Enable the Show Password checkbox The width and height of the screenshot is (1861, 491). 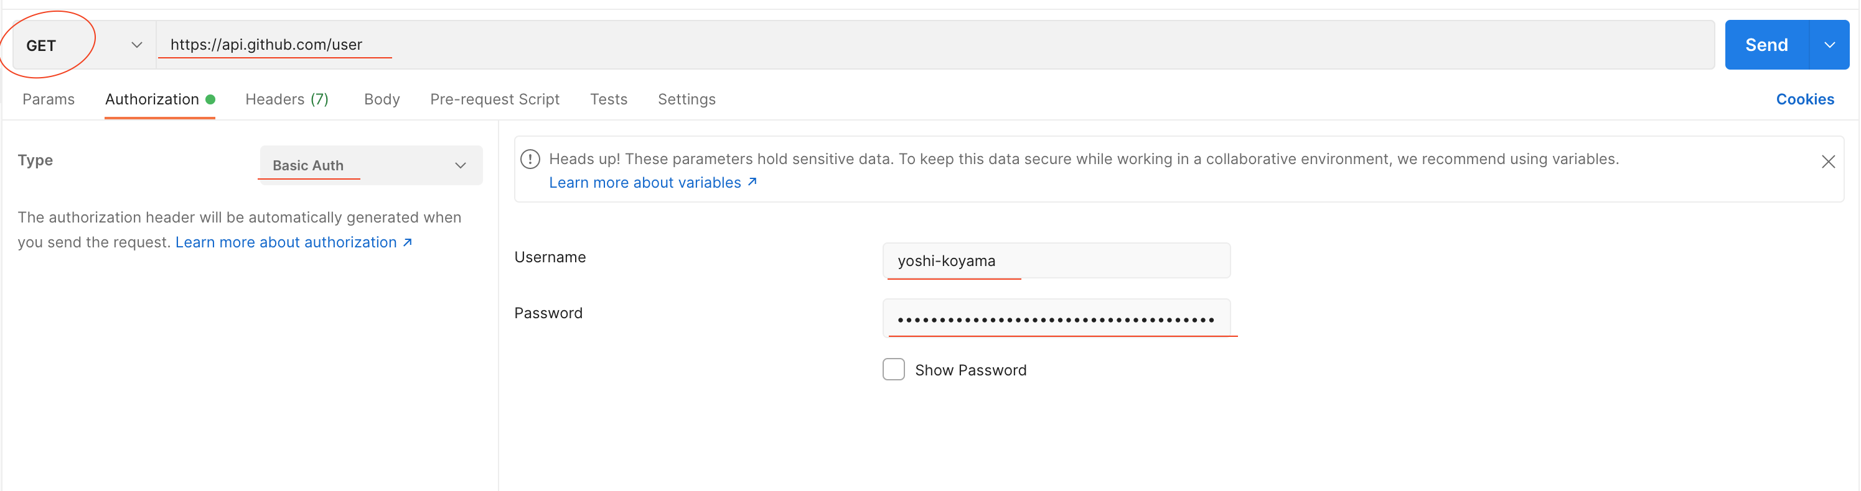click(x=893, y=369)
